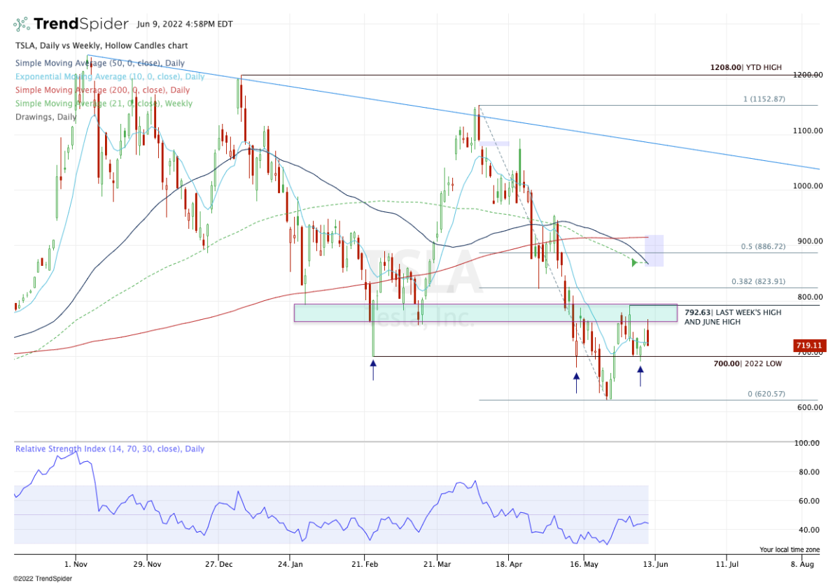Viewport: 840px width, 585px height.
Task: Click 'TSLA, Daily vs Weekly, Hollow Candles chart' title
Action: pos(101,46)
